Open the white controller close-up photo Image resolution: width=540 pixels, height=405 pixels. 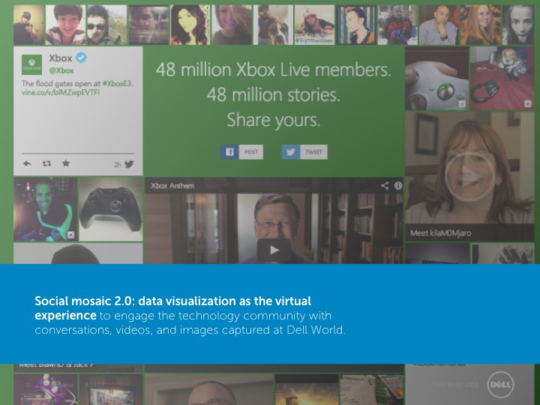coord(436,79)
